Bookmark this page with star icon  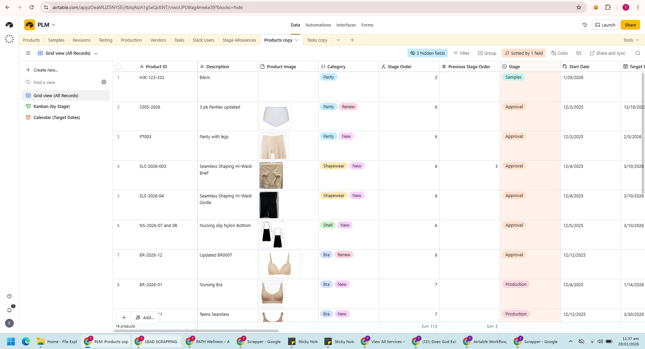click(x=579, y=7)
